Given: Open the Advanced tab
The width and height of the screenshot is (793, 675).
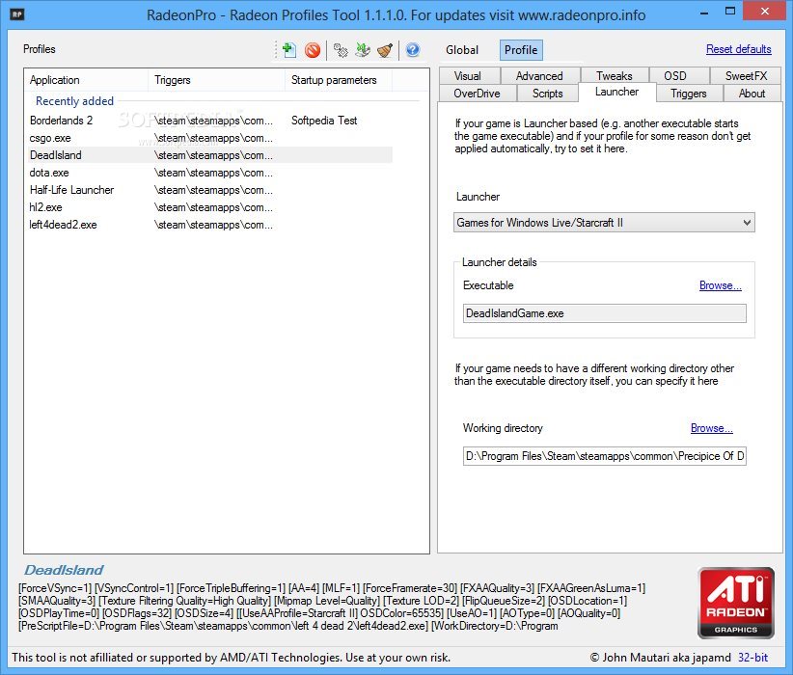Looking at the screenshot, I should [539, 76].
